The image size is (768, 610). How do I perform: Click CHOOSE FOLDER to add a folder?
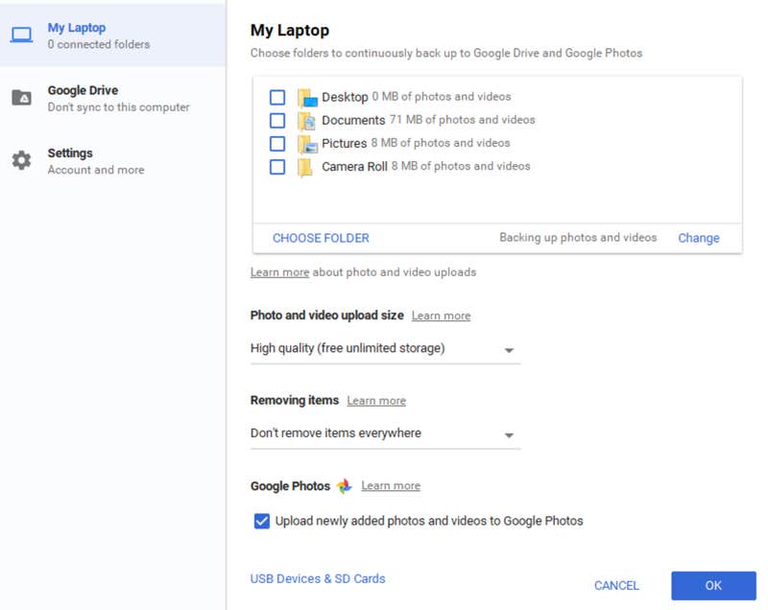coord(321,238)
